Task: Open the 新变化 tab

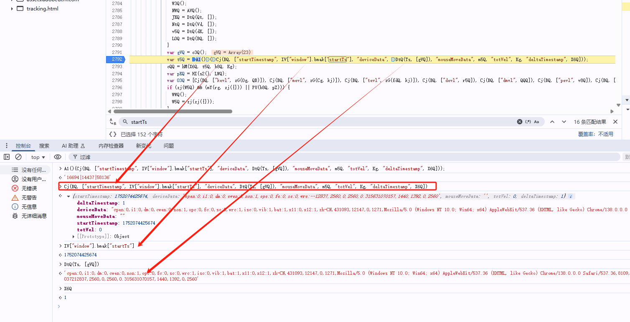Action: [x=143, y=146]
